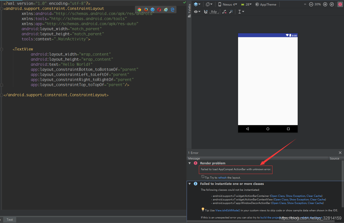Change the AppTheme theme selector
The width and height of the screenshot is (344, 223).
(x=266, y=4)
